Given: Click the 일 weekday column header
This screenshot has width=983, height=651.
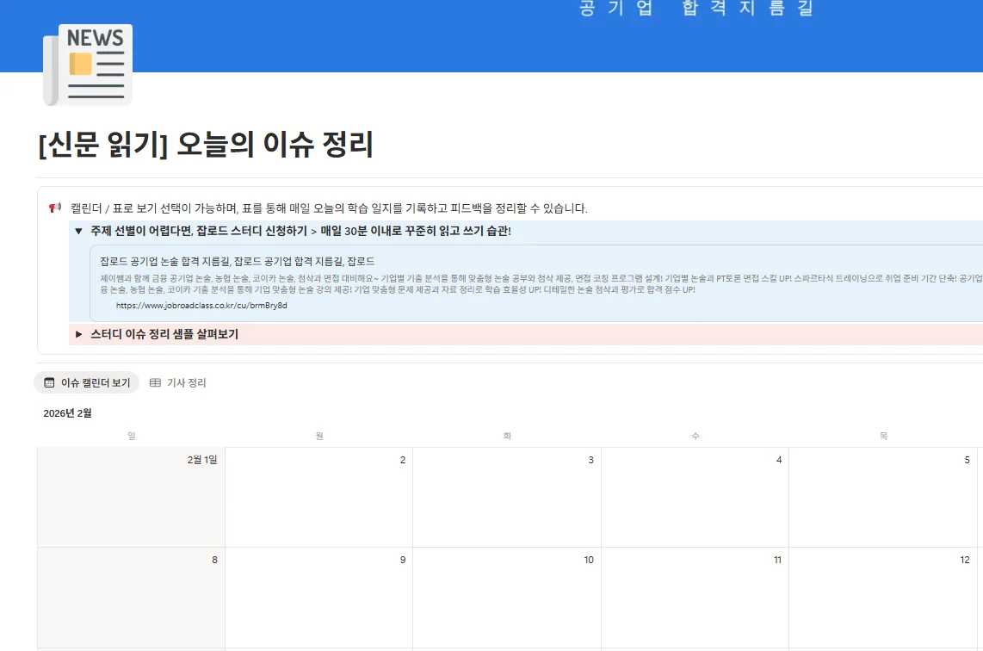Looking at the screenshot, I should 131,436.
